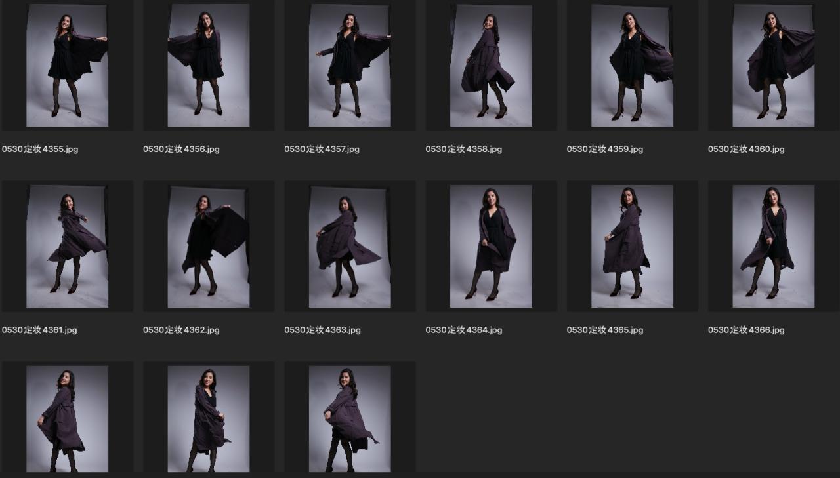840x478 pixels.
Task: Click the filename text 0530定妆4365.jpg
Action: coord(605,330)
